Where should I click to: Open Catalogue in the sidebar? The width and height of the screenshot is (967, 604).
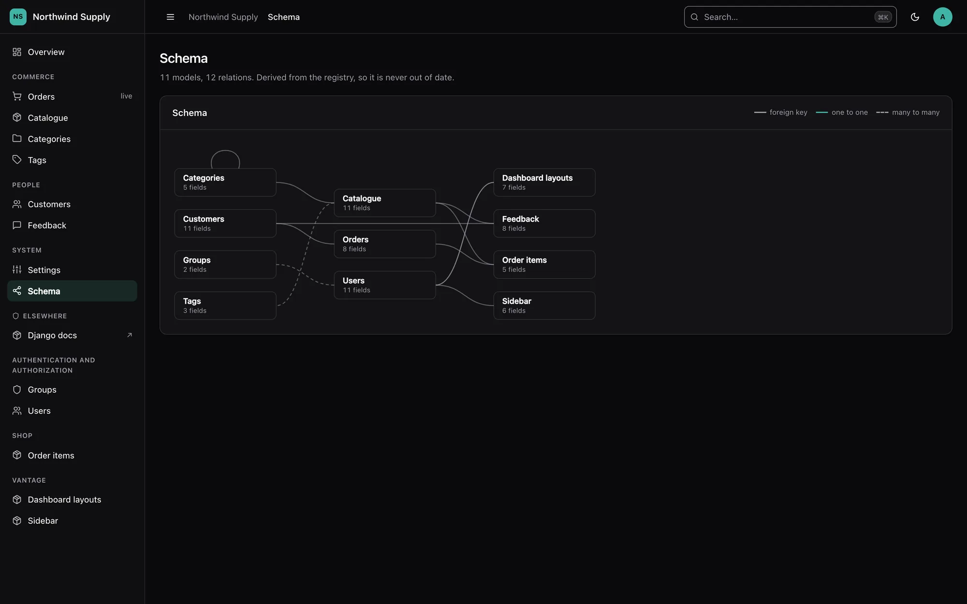point(72,117)
